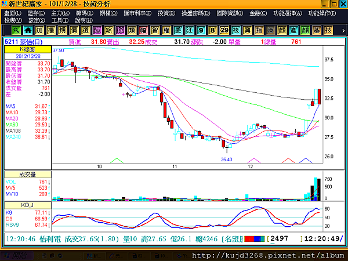Click the cyan 江 toolbar icon
Screen dimensions: 348x261
click(190, 30)
